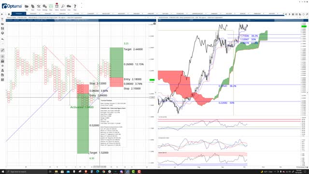This screenshot has width=309, height=174.
Task: Open the Chat speech bubbles icon
Action: pyautogui.click(x=69, y=6)
